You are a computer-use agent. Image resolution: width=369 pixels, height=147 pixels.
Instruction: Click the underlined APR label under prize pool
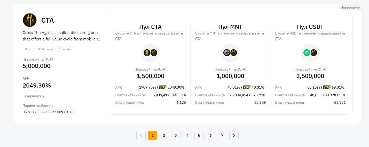click(x=26, y=78)
